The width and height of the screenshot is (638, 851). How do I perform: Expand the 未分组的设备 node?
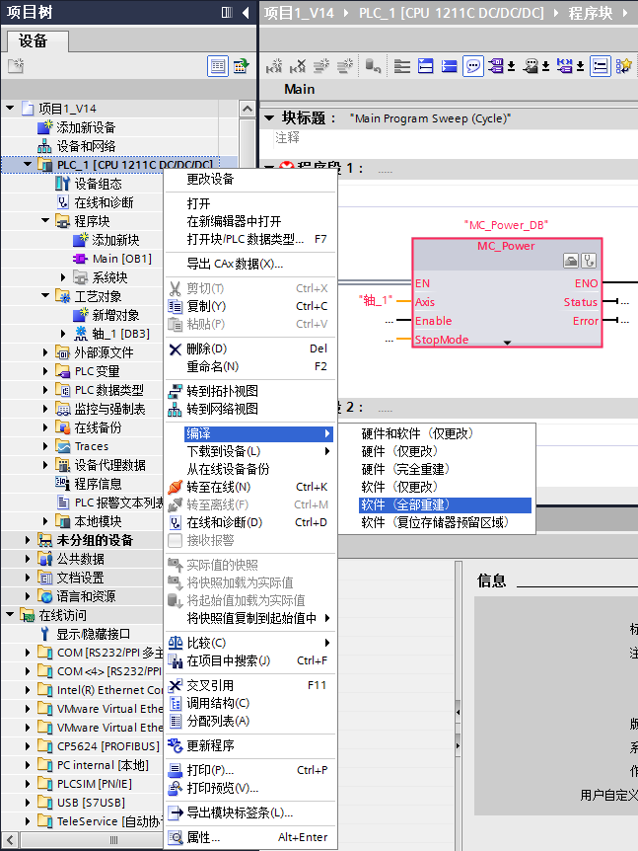[x=28, y=540]
